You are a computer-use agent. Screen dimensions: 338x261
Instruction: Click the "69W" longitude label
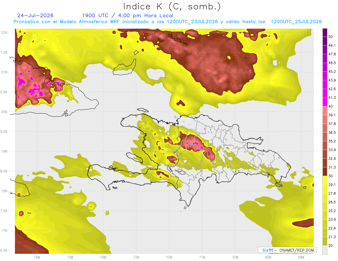pos(268,257)
